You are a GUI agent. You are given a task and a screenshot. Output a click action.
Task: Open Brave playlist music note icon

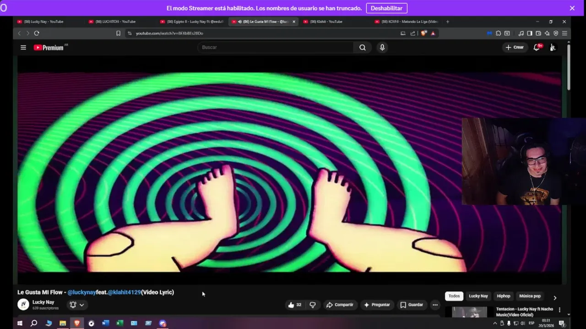pyautogui.click(x=521, y=33)
